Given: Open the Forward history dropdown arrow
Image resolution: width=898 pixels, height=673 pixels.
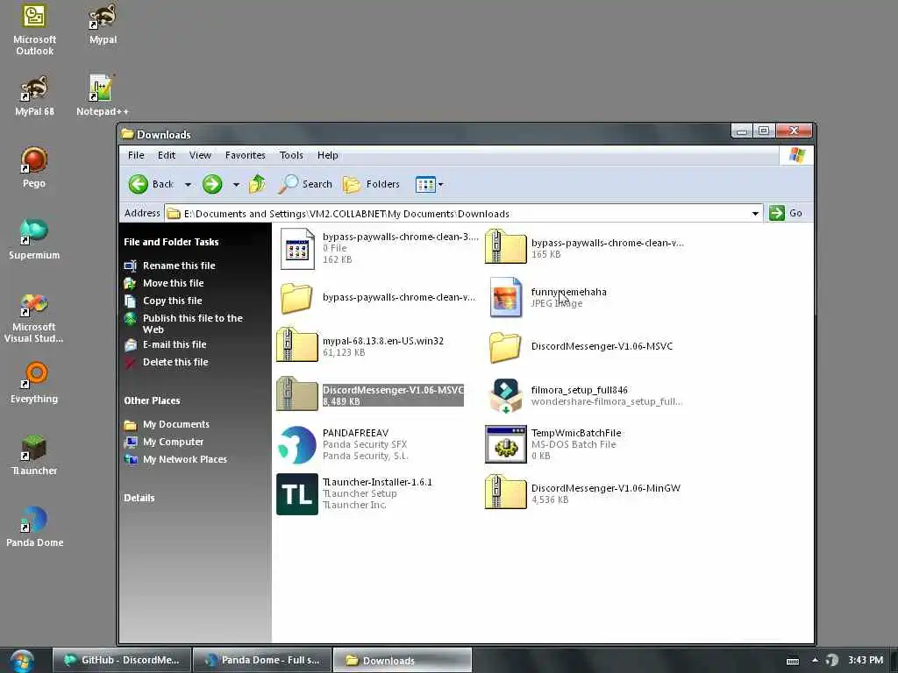Looking at the screenshot, I should point(236,185).
